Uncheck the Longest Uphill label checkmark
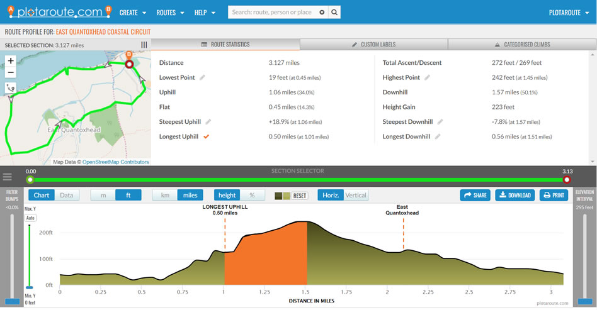 pos(206,136)
